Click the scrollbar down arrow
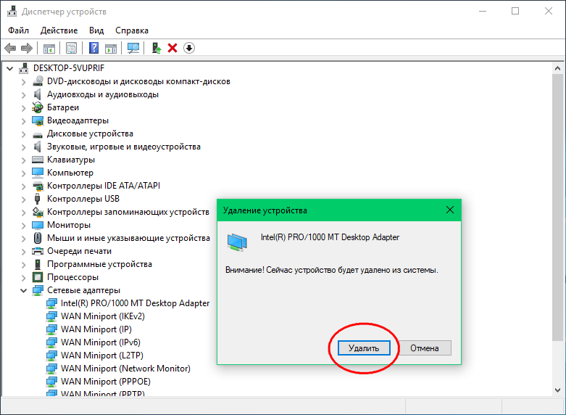The height and width of the screenshot is (415, 566). pyautogui.click(x=557, y=390)
